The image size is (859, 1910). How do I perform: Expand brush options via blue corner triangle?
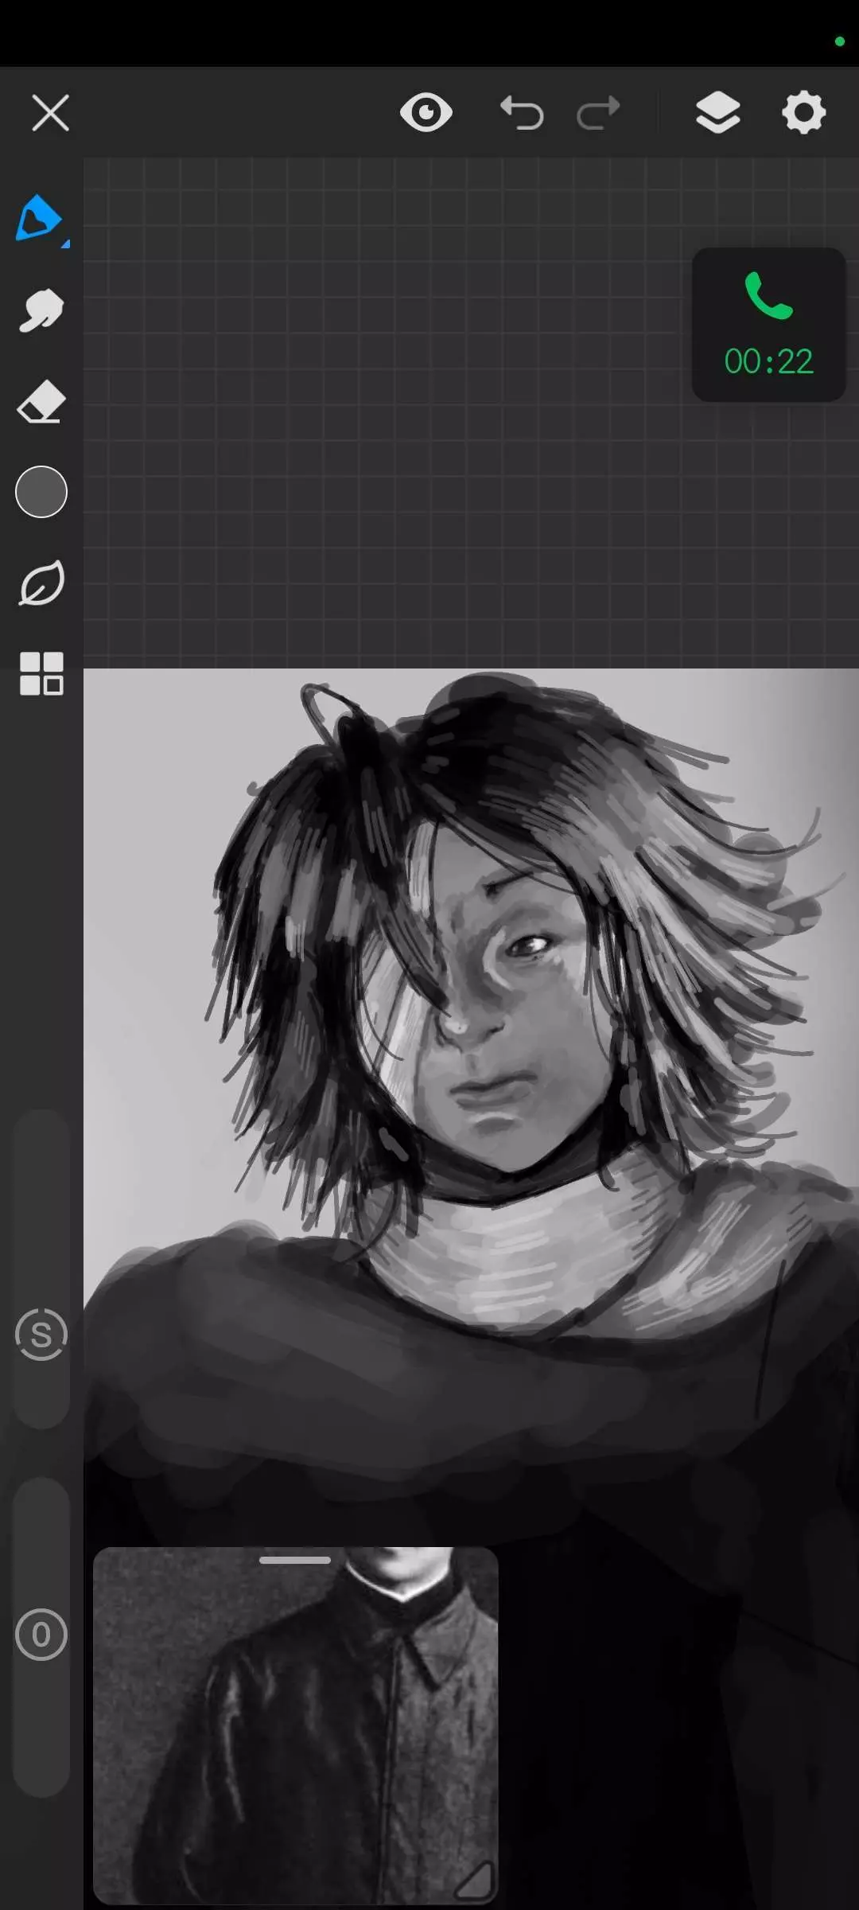(66, 244)
